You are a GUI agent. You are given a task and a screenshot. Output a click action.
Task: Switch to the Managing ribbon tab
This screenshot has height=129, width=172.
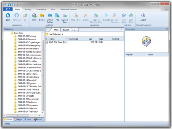(41, 9)
